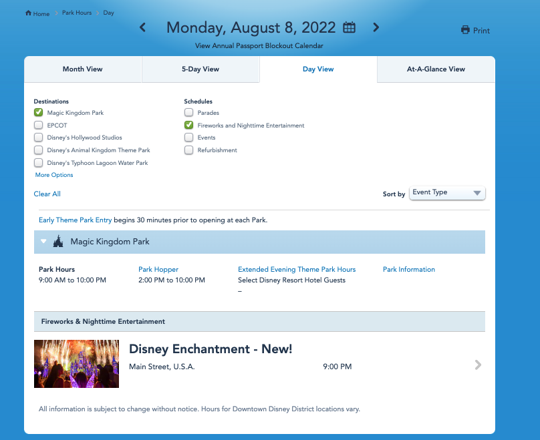
Task: Click the Clear All filters link
Action: click(x=47, y=194)
